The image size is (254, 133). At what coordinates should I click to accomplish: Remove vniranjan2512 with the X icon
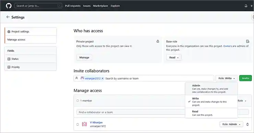(x=103, y=78)
